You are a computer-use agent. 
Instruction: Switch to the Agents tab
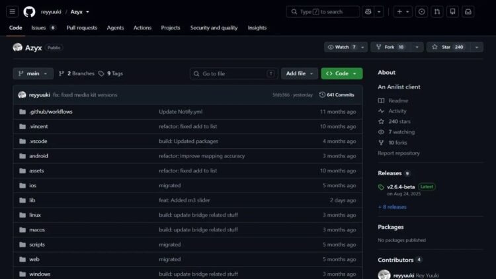tap(115, 28)
